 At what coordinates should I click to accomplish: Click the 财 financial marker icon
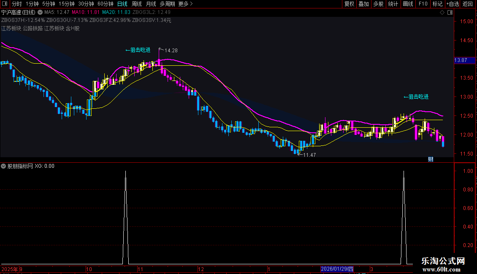[431, 159]
